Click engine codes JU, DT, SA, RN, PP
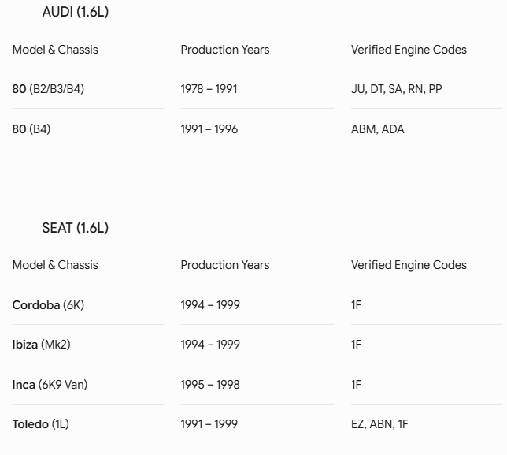The width and height of the screenshot is (507, 455). pyautogui.click(x=397, y=89)
